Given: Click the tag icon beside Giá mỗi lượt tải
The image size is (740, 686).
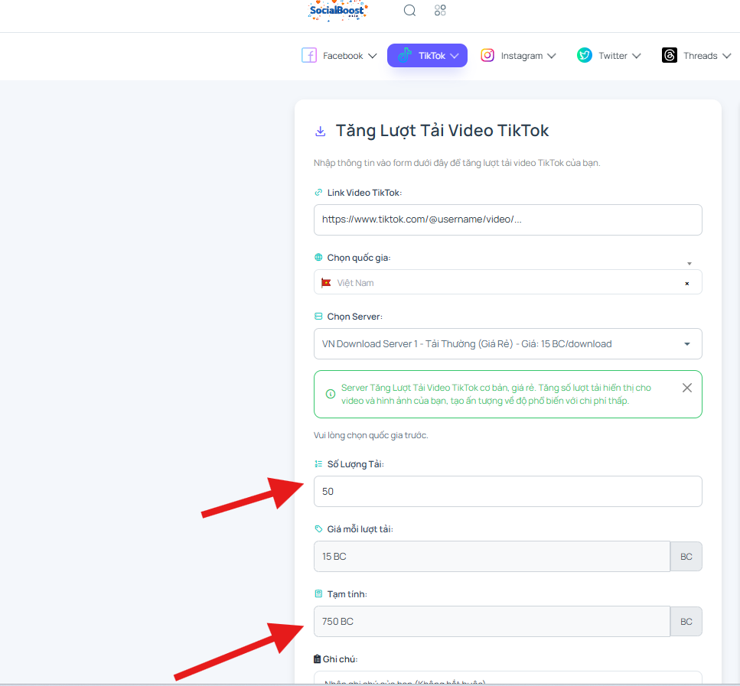Looking at the screenshot, I should coord(318,529).
